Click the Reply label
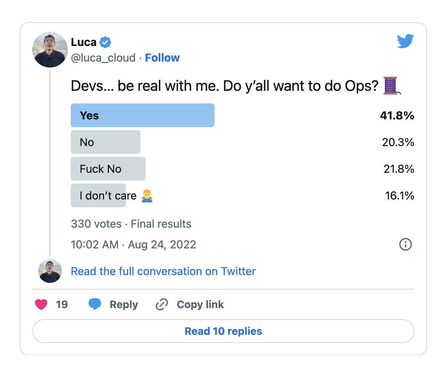446x370 pixels. tap(124, 304)
